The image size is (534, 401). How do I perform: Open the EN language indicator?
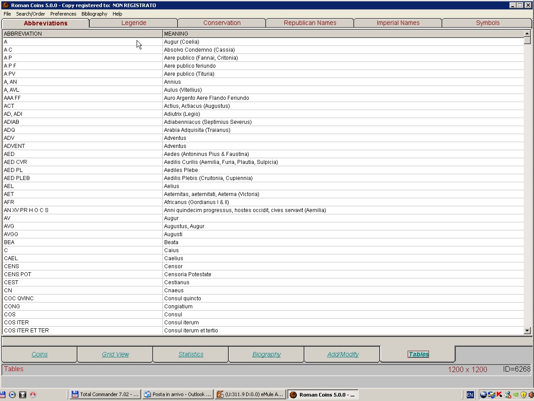(x=470, y=394)
